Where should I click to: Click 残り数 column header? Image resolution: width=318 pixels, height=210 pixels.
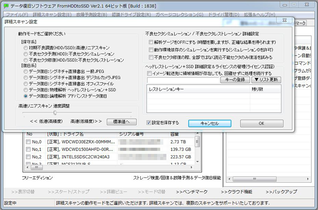pyautogui.click(x=266, y=89)
